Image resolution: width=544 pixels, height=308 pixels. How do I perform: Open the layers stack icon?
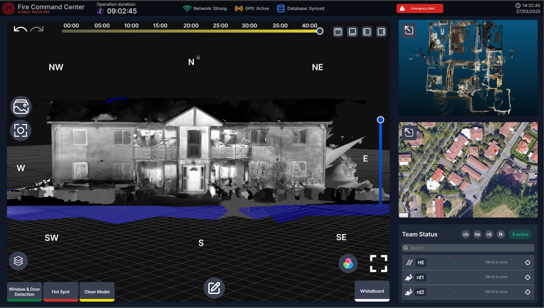click(x=18, y=261)
